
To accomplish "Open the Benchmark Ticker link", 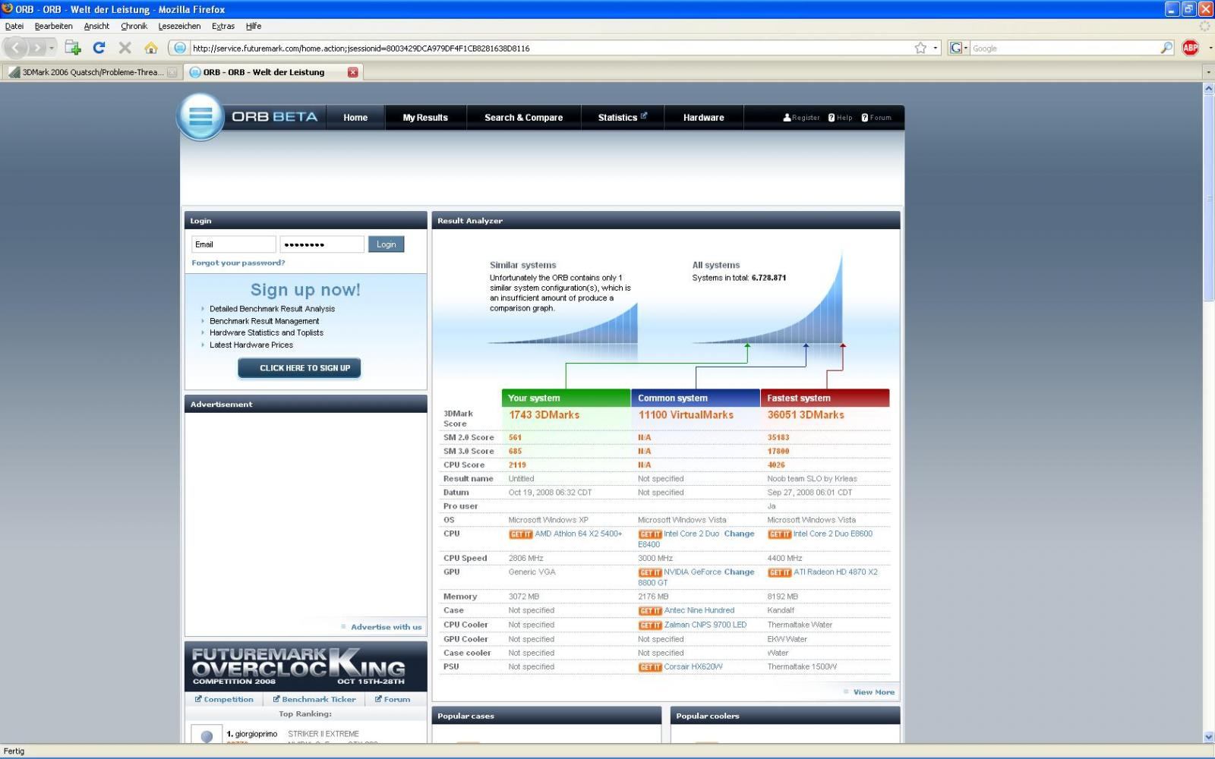I will pyautogui.click(x=314, y=700).
